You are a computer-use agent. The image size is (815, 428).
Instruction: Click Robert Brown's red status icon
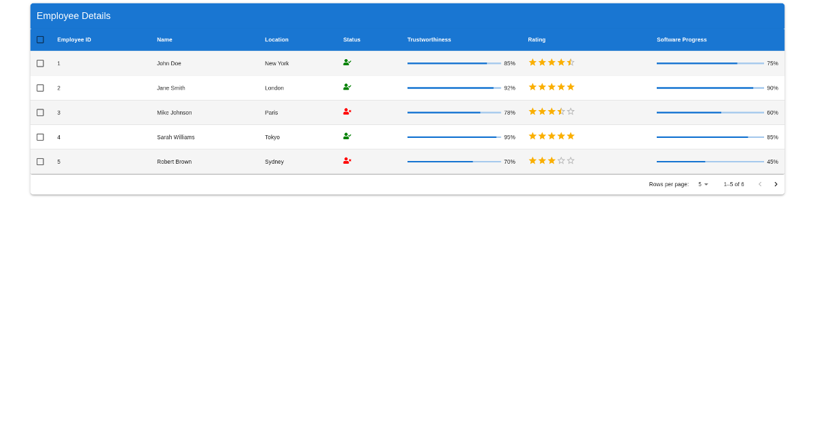pos(347,161)
